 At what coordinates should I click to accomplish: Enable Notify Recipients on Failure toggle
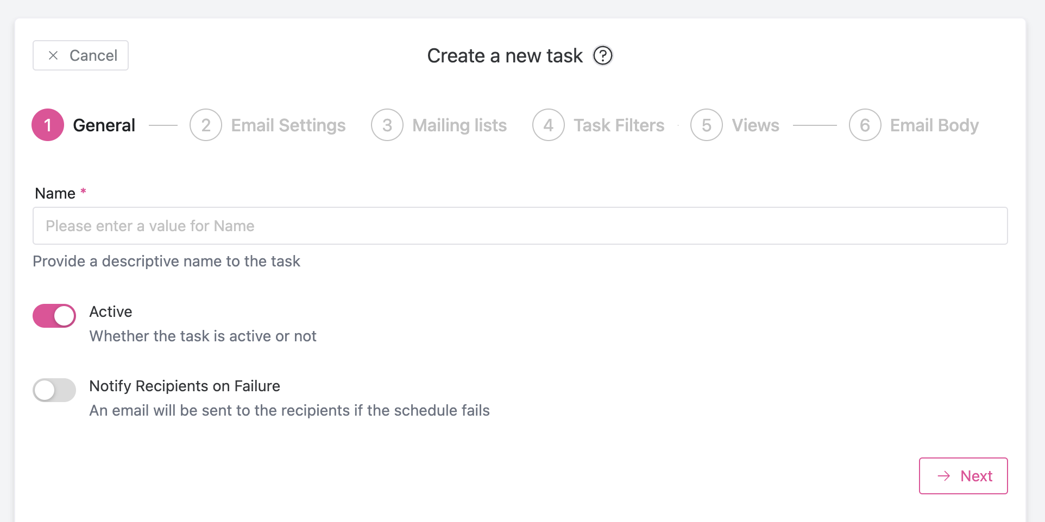54,390
